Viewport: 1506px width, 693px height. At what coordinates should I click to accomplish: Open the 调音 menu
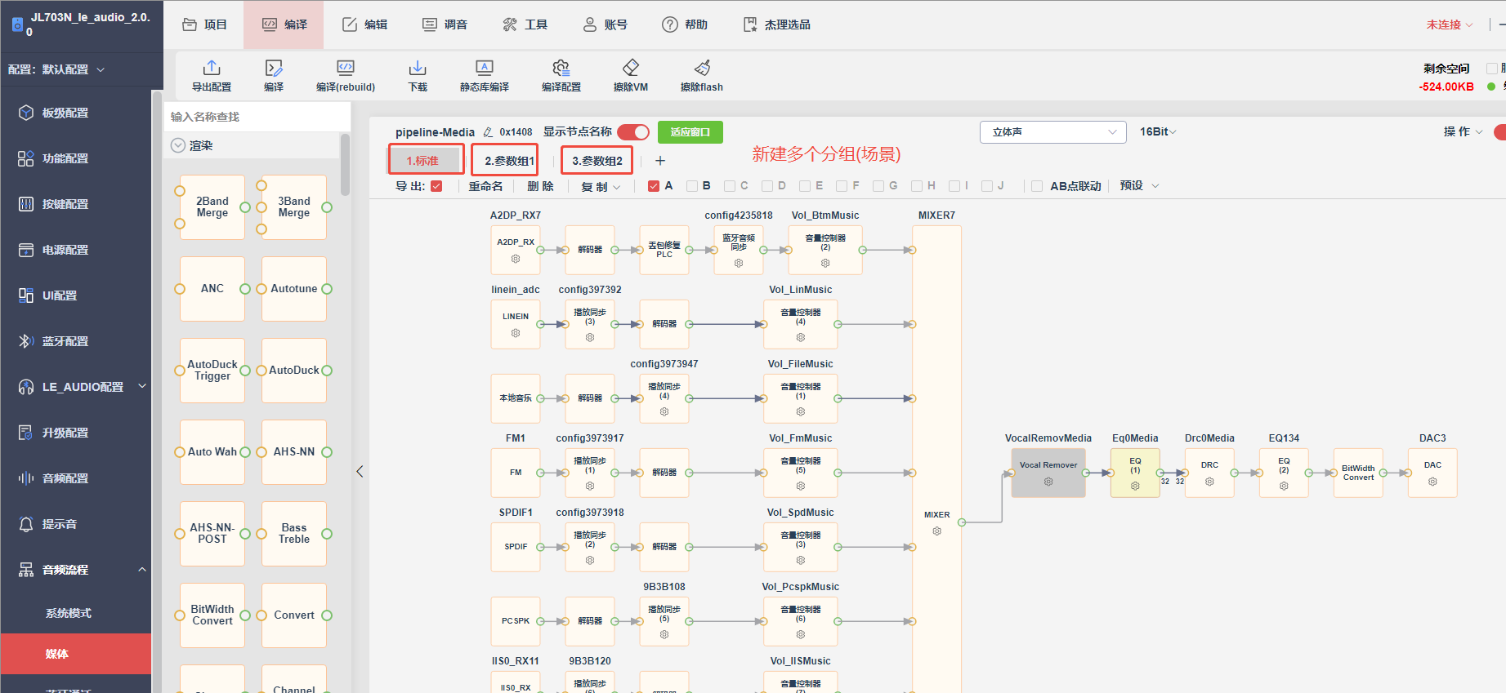[x=445, y=24]
